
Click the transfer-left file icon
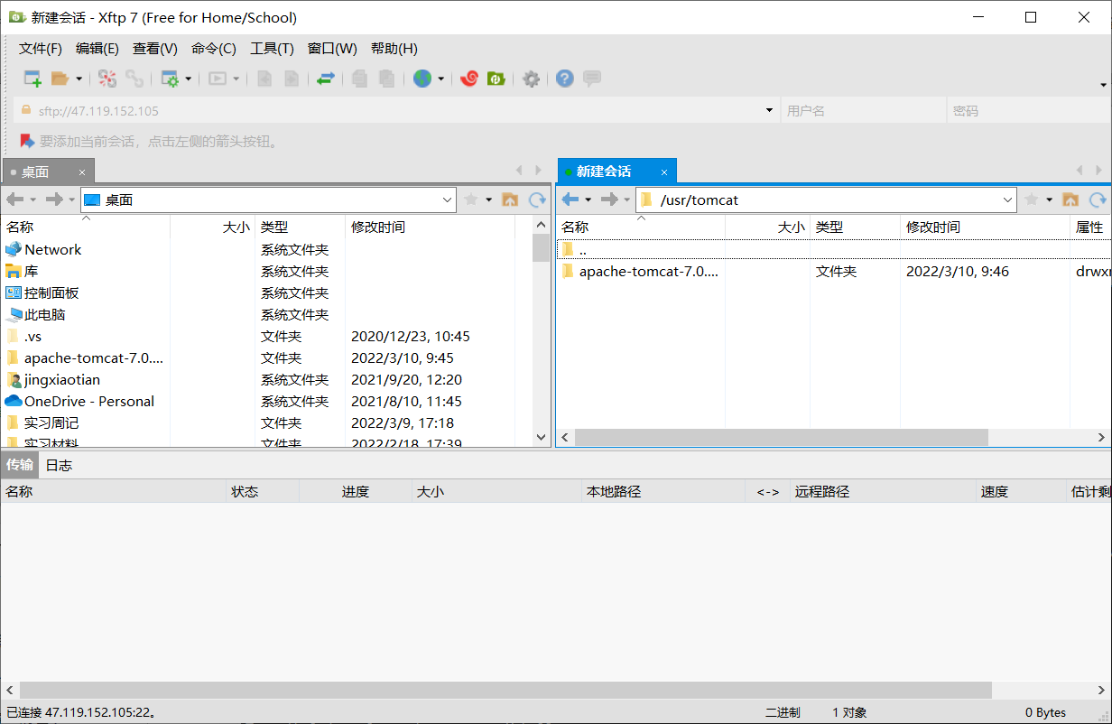(x=264, y=79)
